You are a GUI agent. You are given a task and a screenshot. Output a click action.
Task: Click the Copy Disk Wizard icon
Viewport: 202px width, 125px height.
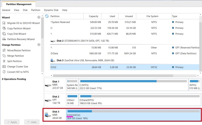tap(4, 34)
